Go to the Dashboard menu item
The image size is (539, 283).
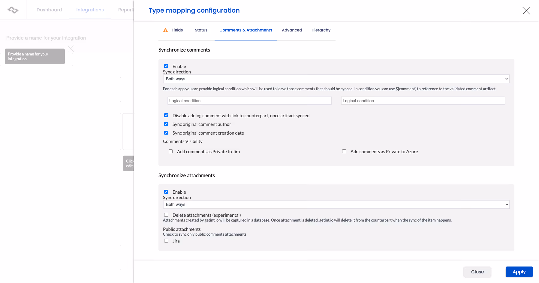pyautogui.click(x=49, y=9)
